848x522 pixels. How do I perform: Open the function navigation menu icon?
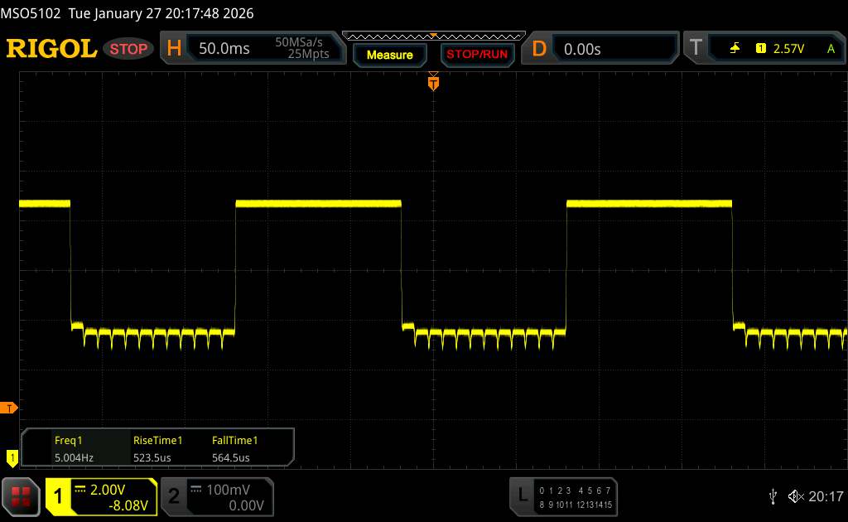point(22,495)
